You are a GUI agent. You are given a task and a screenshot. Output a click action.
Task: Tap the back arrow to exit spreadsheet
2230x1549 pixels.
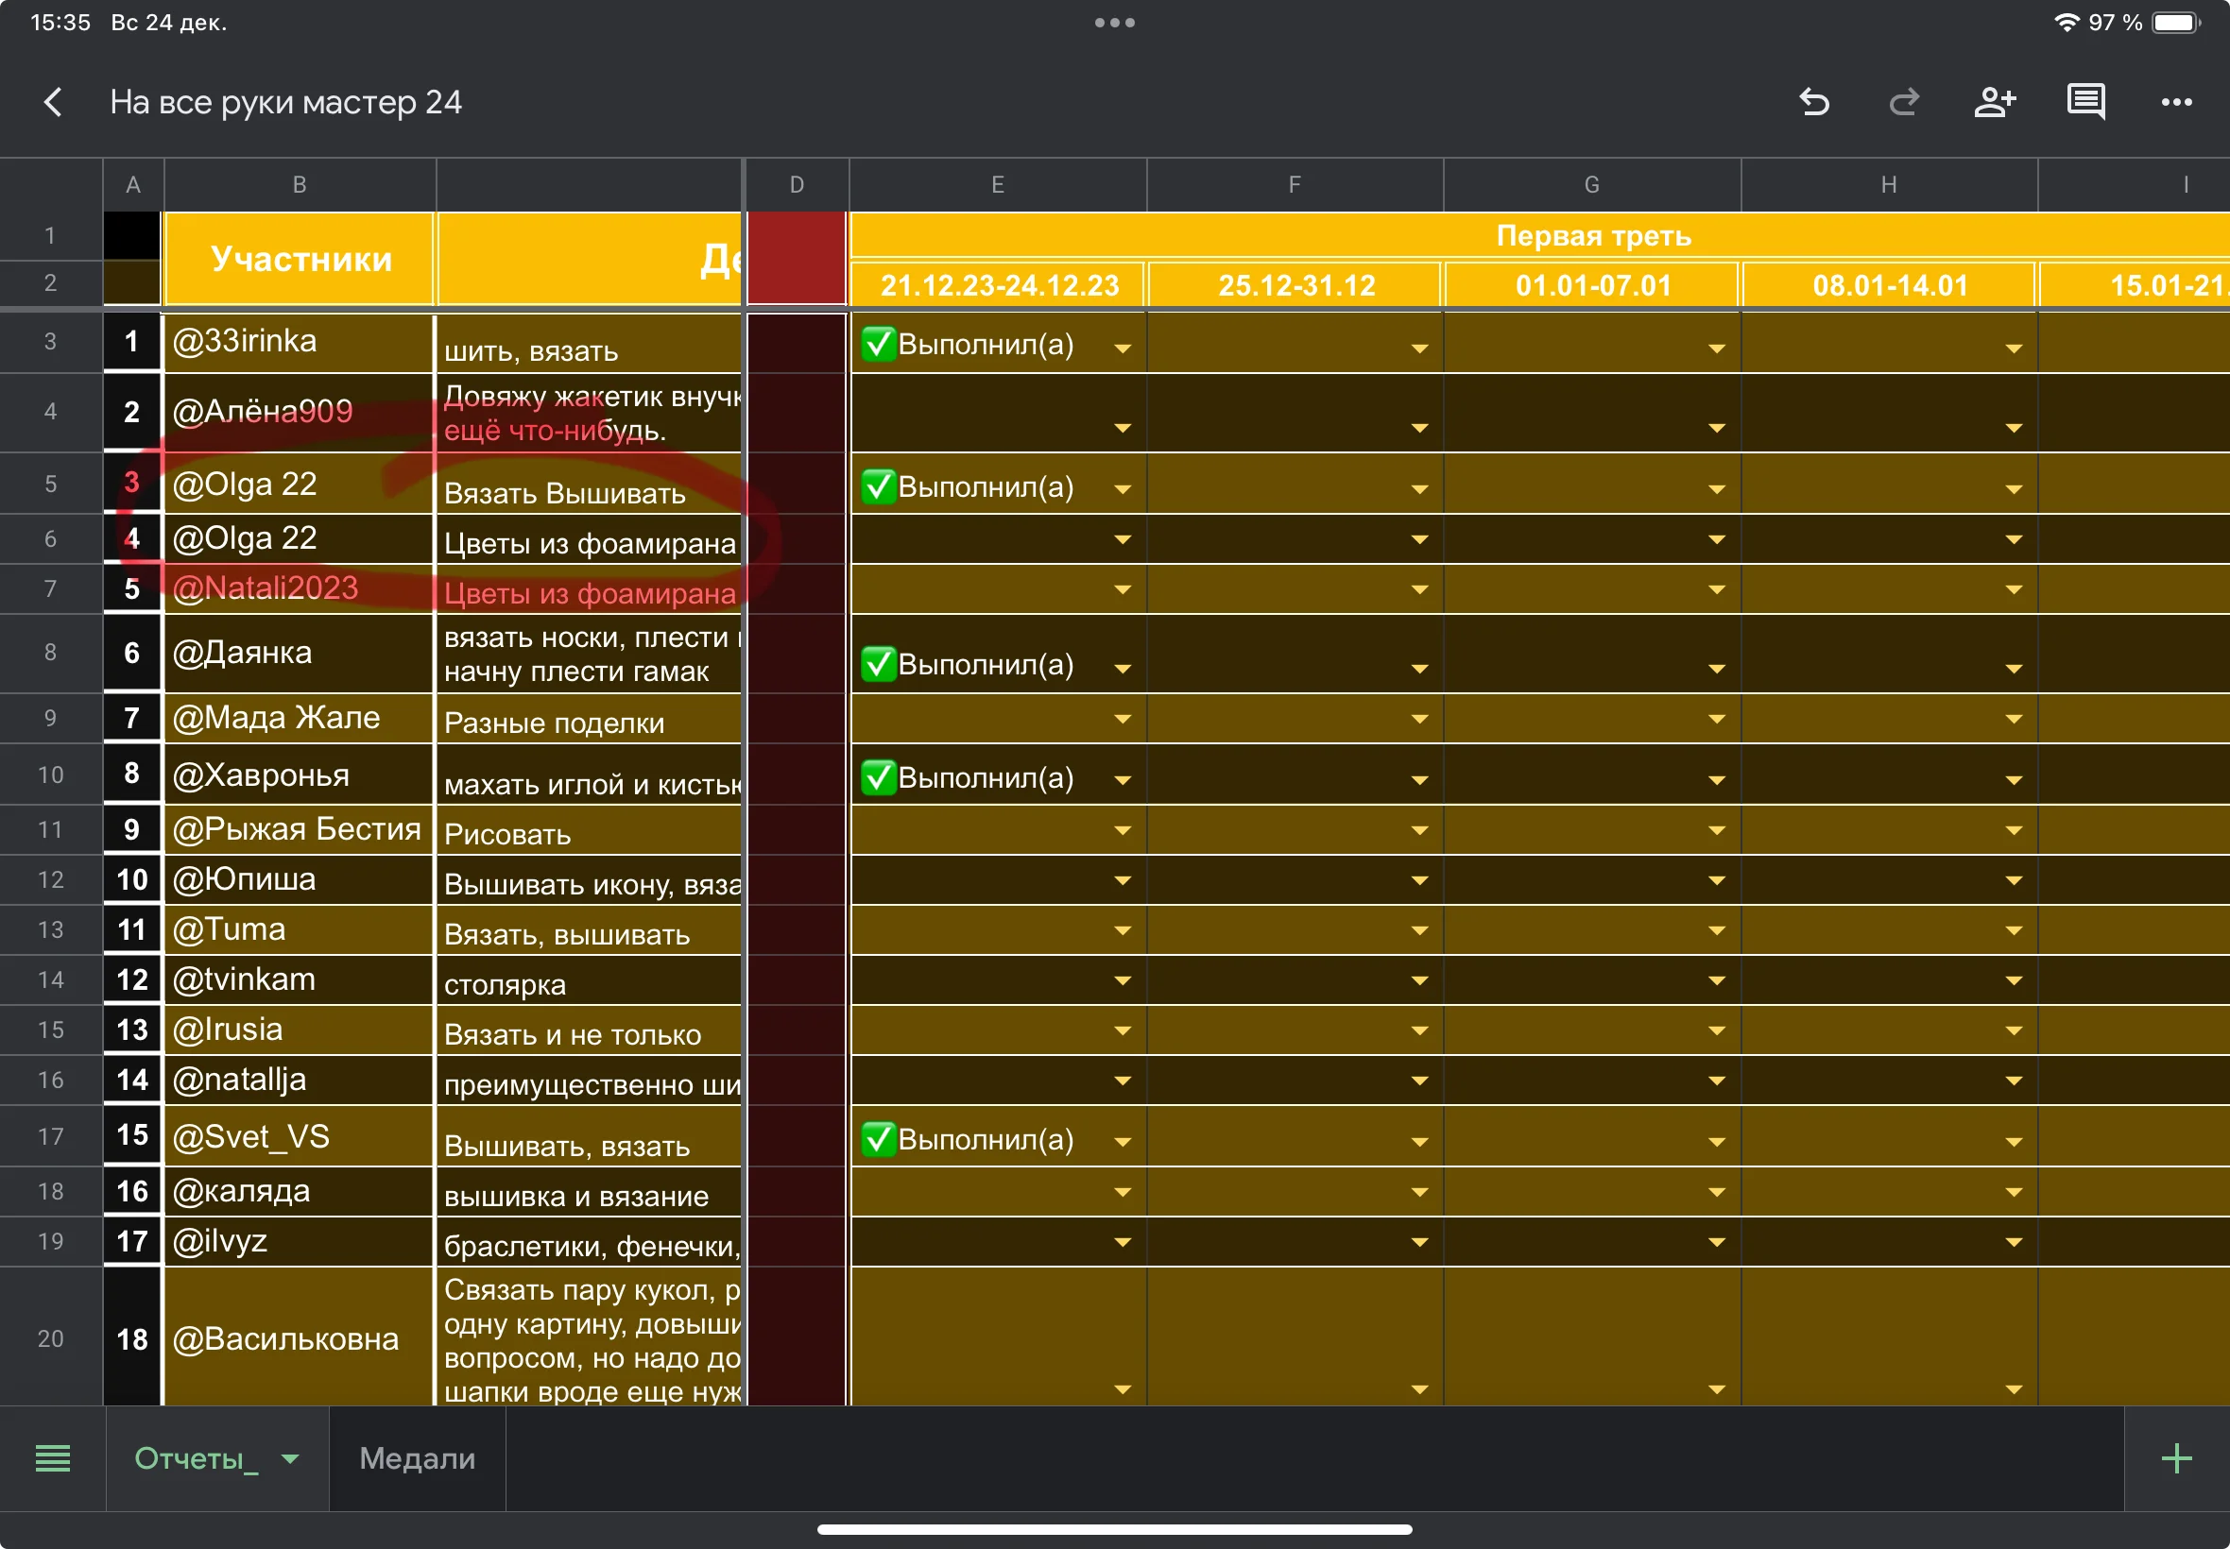(x=54, y=102)
